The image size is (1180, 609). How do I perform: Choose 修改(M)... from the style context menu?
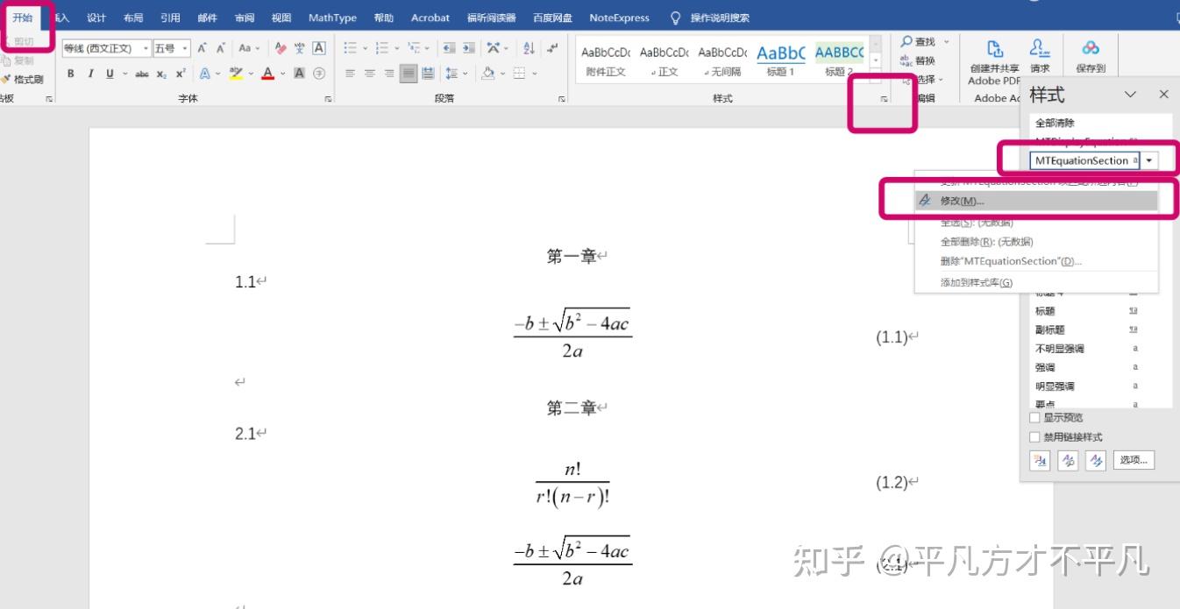(x=964, y=201)
